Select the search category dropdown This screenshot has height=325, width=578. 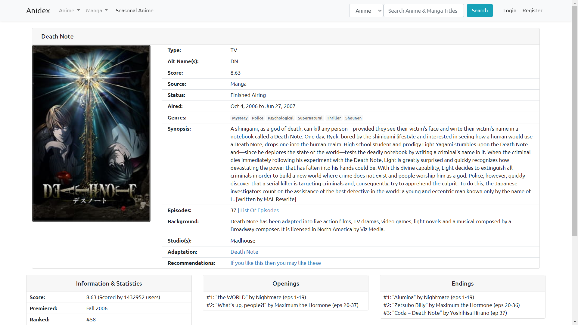point(365,10)
